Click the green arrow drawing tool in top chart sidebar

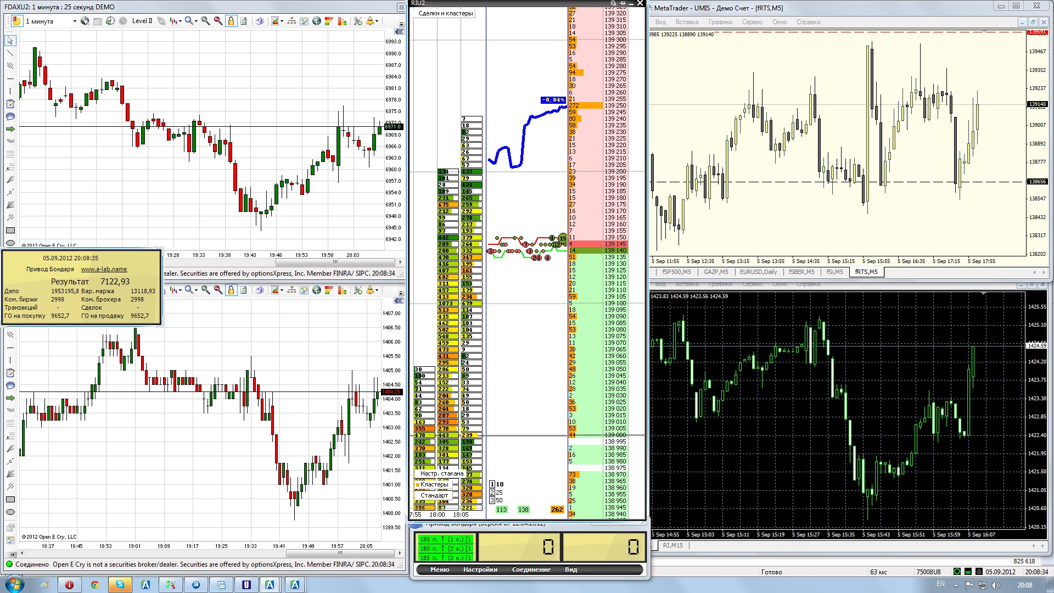pos(10,129)
